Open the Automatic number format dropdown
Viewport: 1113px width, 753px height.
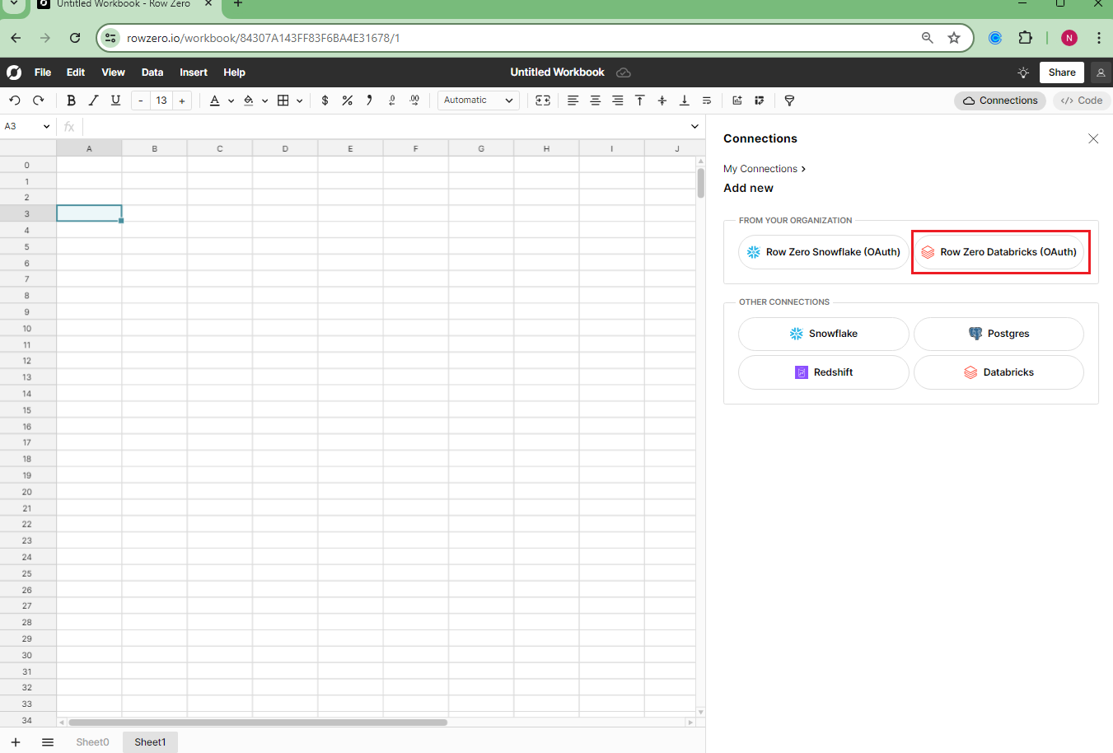pos(478,101)
